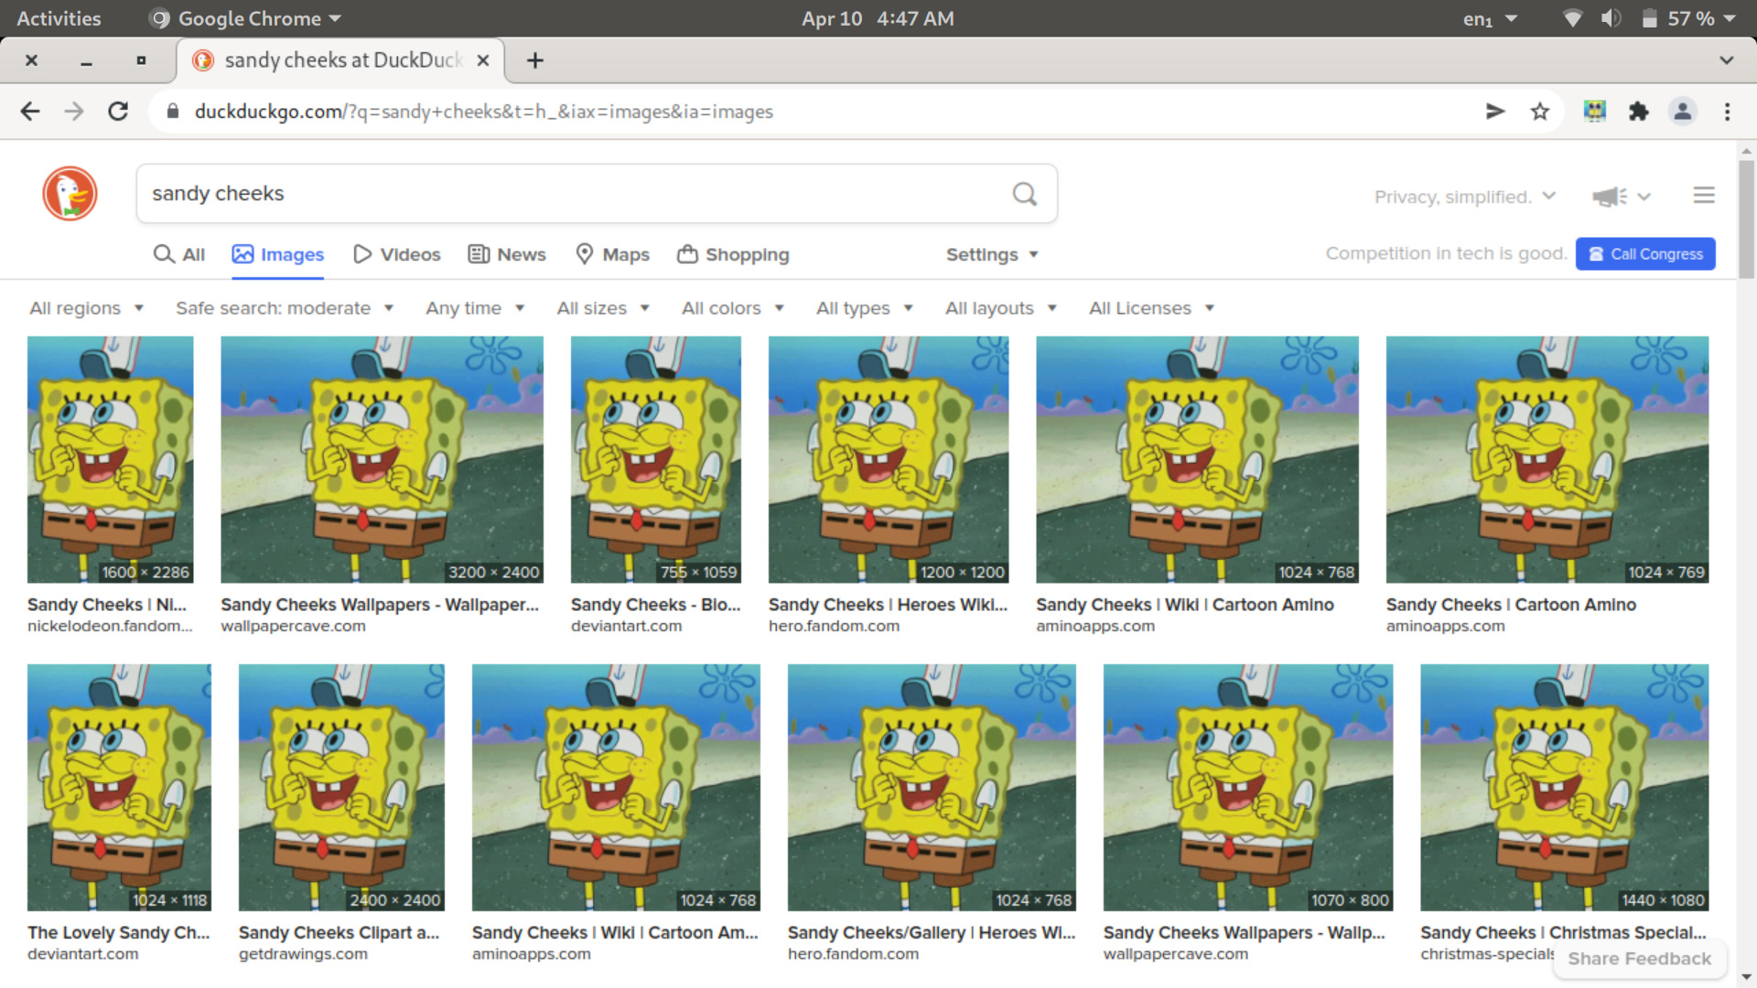Open Chrome profile avatar icon
Image resolution: width=1757 pixels, height=988 pixels.
click(1682, 112)
